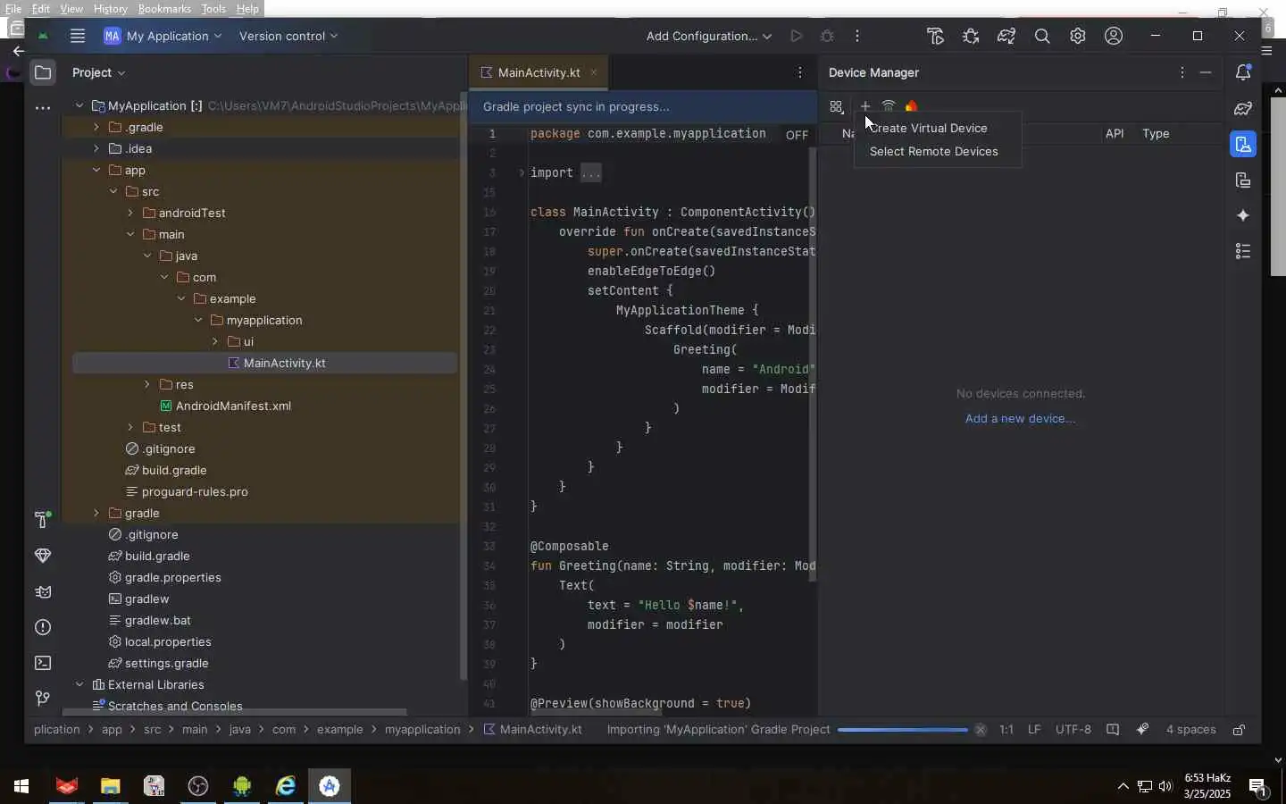Toggle the Device Manager sidebar icon
The width and height of the screenshot is (1286, 804).
1243,144
